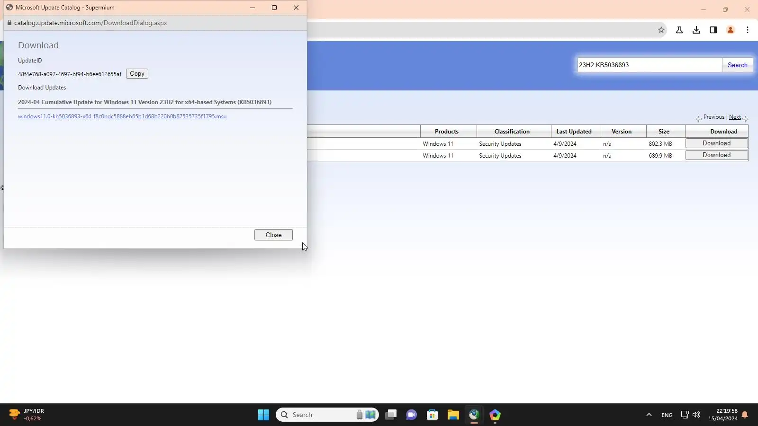
Task: Restore down the main browser window
Action: (x=725, y=9)
